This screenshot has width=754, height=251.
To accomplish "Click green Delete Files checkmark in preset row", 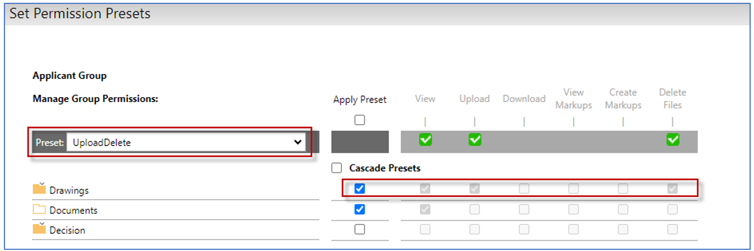I will coord(672,140).
